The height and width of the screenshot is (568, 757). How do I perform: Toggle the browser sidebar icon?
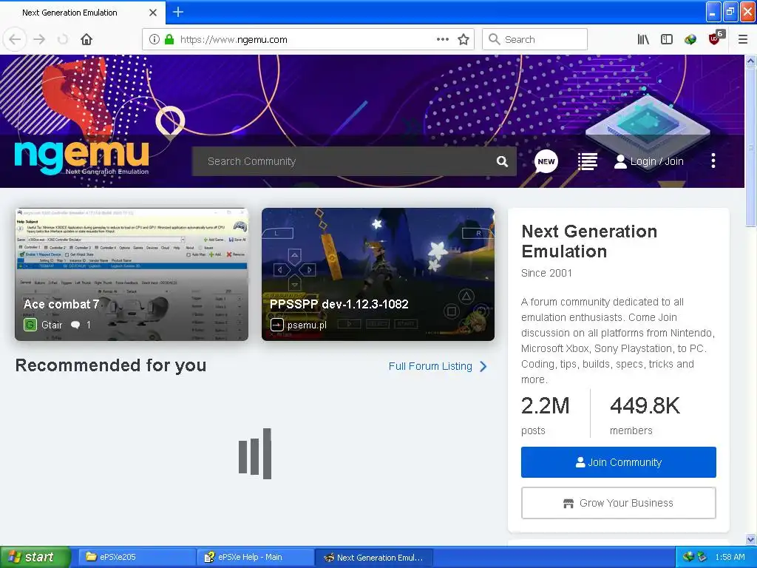coord(667,39)
